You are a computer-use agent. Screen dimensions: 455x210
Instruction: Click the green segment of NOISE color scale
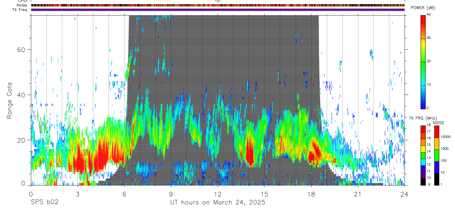pos(437,155)
